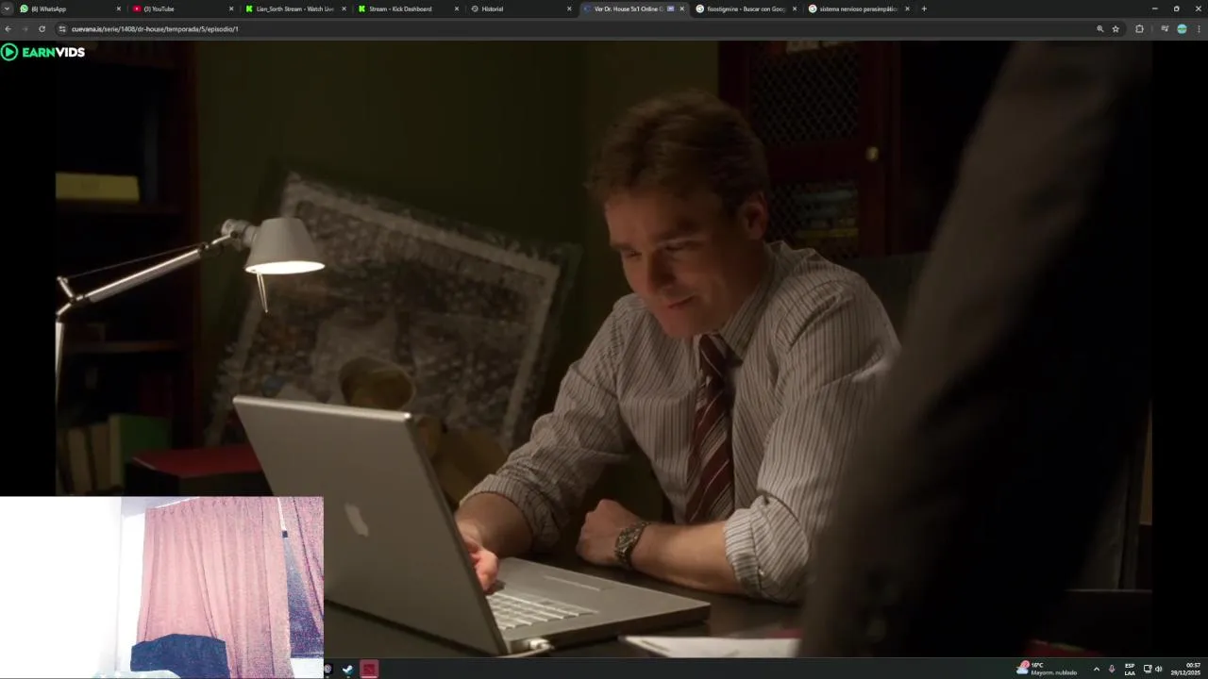Close the Historial tab
This screenshot has height=679, width=1208.
coord(569,8)
